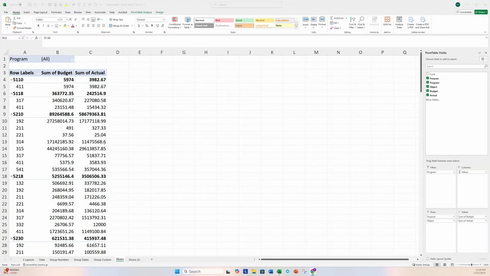
Task: Click the Comments button
Action: click(x=464, y=12)
